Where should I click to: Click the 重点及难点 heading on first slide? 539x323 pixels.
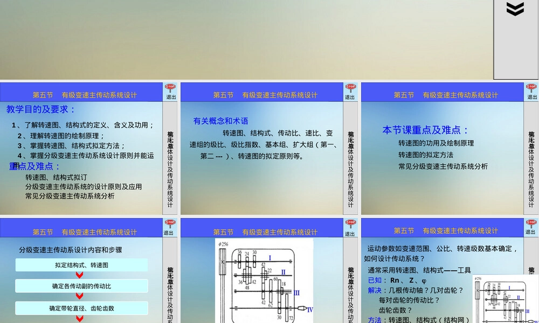point(34,166)
